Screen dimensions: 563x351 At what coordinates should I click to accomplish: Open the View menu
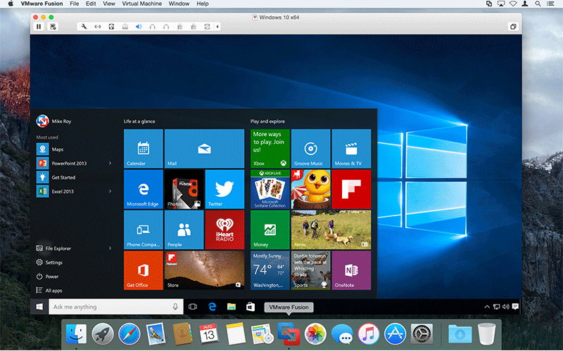109,4
